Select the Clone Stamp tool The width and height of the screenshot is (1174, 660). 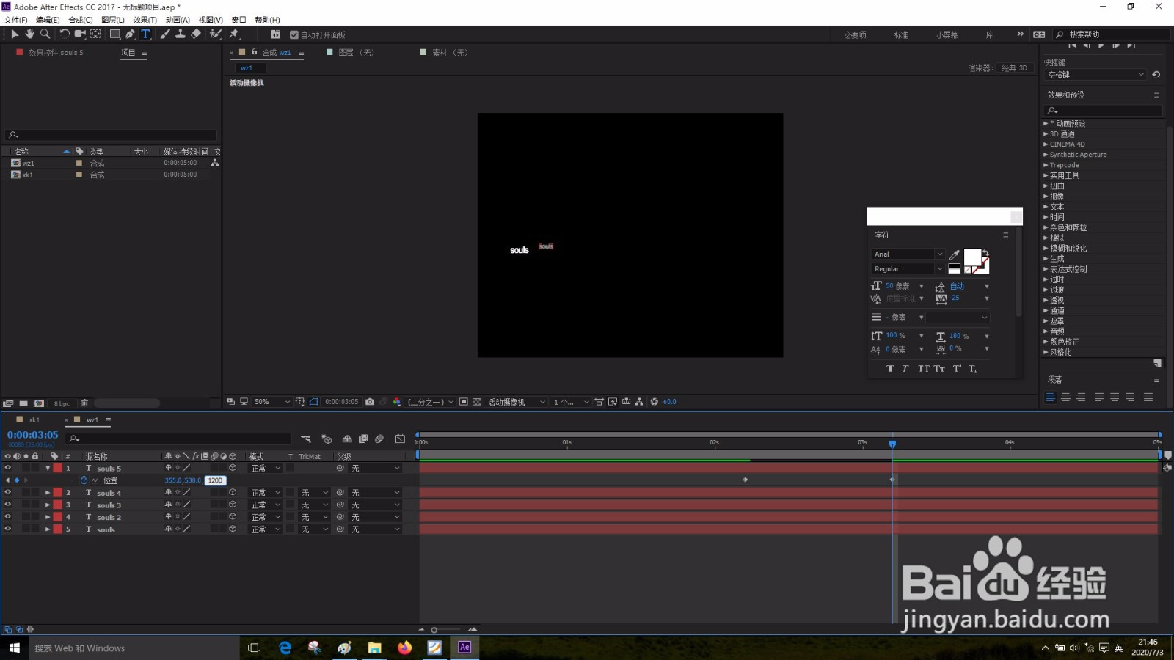[180, 34]
